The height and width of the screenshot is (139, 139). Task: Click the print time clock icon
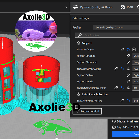114,121
